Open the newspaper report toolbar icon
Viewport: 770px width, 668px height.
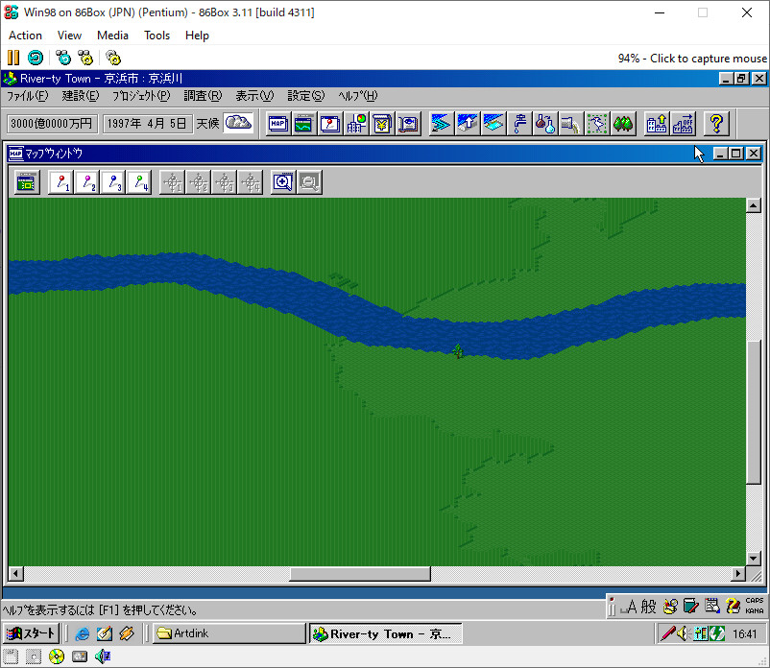pyautogui.click(x=408, y=124)
